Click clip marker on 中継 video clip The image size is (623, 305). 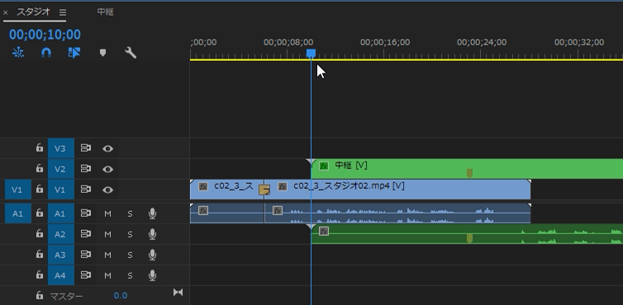click(x=469, y=173)
